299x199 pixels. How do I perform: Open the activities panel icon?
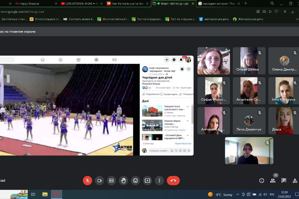[x=295, y=180]
